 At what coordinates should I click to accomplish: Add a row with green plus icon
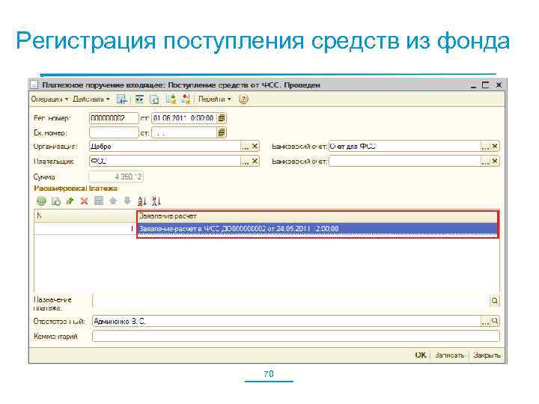pos(41,201)
